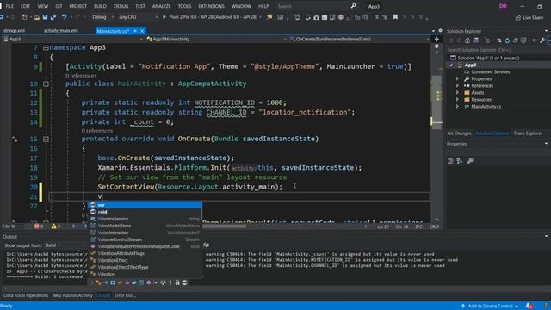551x310 pixels.
Task: Open the Pixel 2 device target dropdown arrow
Action: [260, 17]
